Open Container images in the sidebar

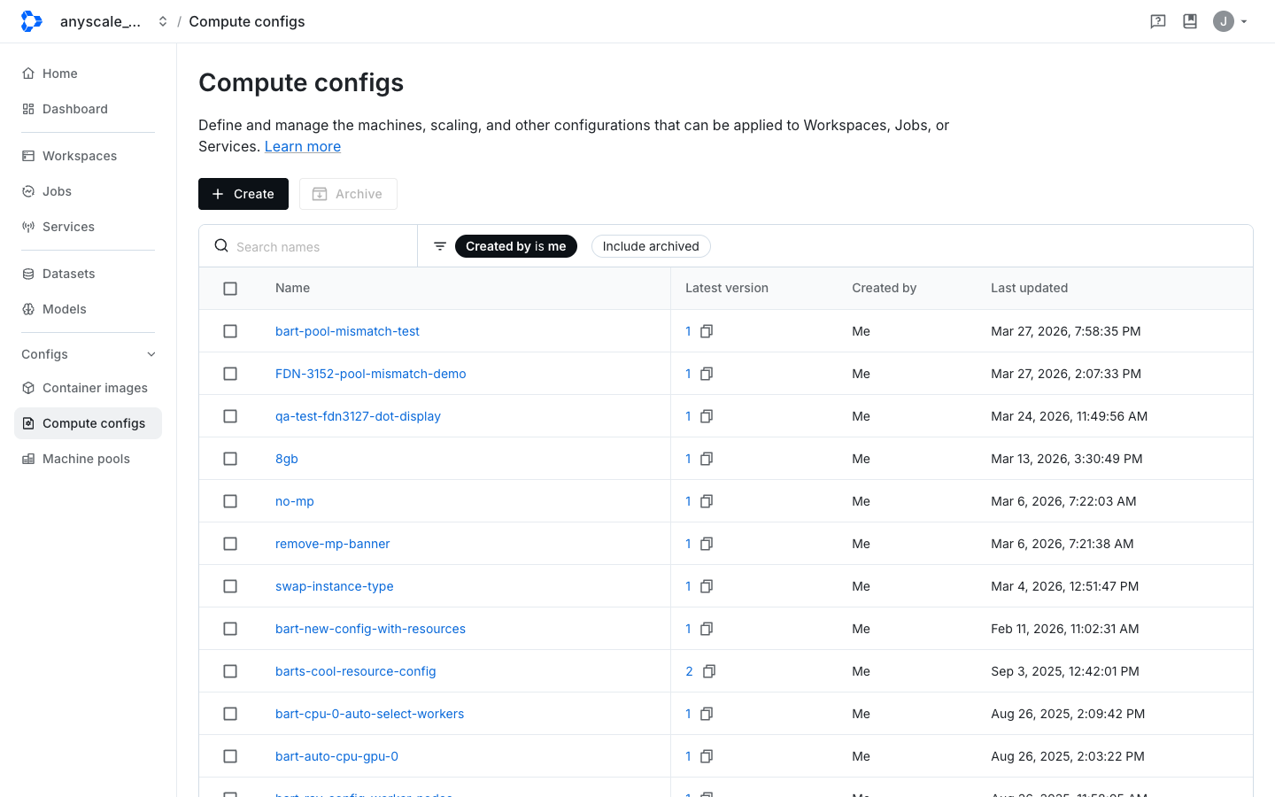pos(88,388)
